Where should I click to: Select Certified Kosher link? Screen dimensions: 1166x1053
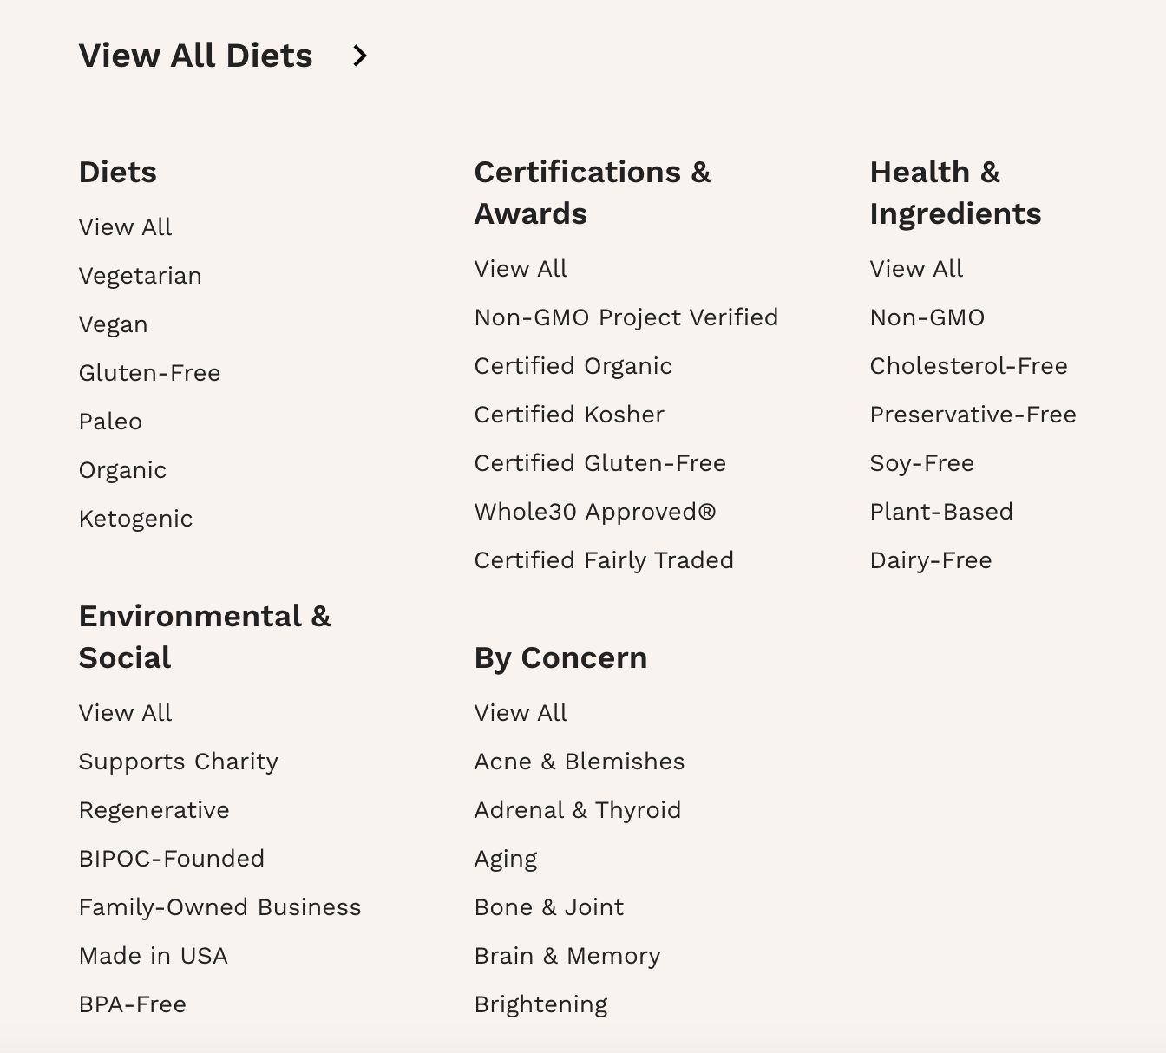[x=569, y=415]
